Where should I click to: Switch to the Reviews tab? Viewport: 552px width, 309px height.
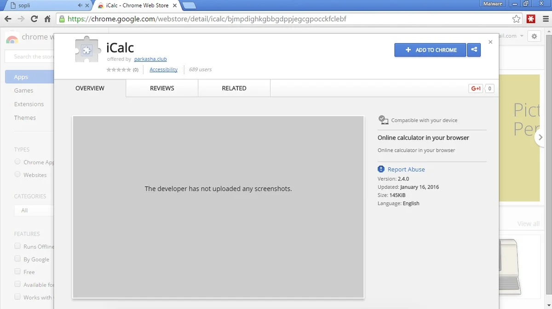[x=162, y=88]
